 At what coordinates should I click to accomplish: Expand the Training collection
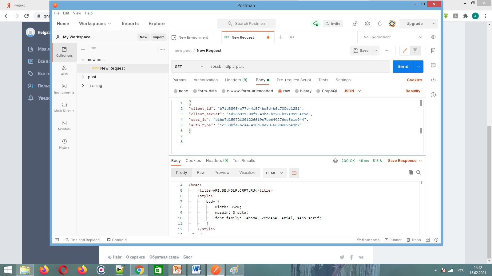83,86
